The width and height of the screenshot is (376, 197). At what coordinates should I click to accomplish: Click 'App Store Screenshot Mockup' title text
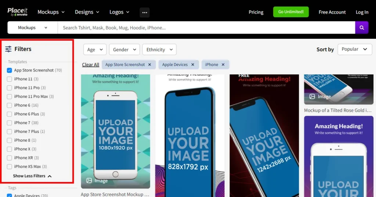(x=115, y=194)
